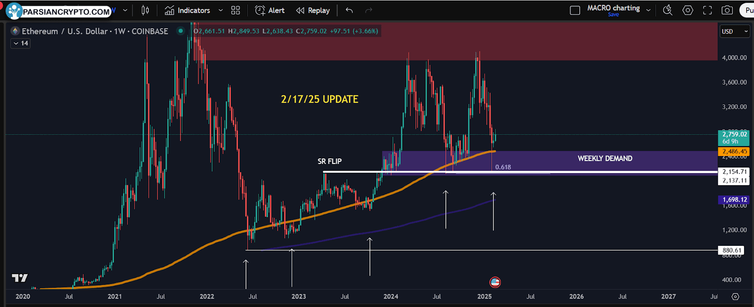
Task: Create a new Alert
Action: tap(270, 10)
